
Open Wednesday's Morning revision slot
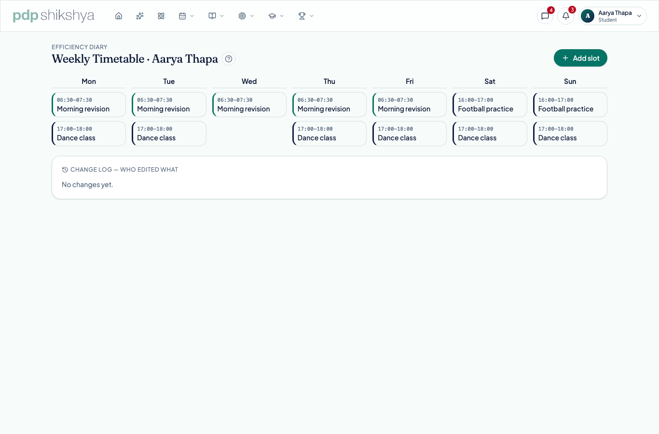pyautogui.click(x=249, y=105)
